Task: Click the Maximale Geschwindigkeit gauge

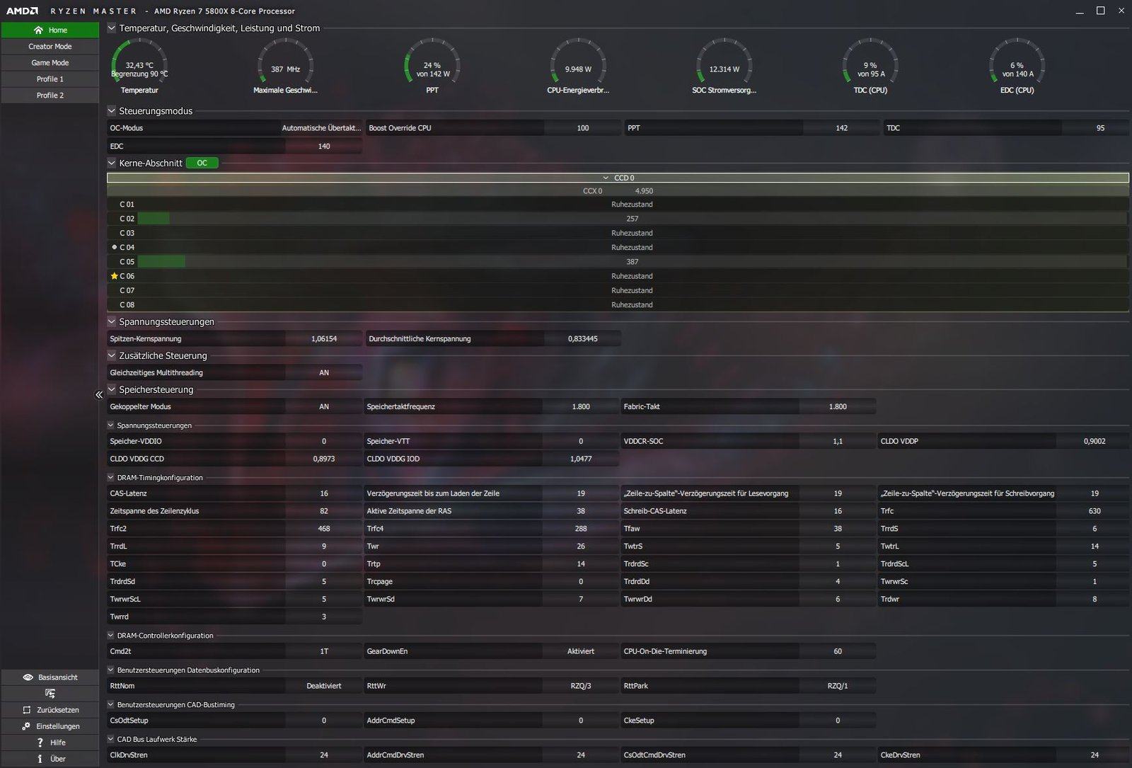Action: click(285, 67)
